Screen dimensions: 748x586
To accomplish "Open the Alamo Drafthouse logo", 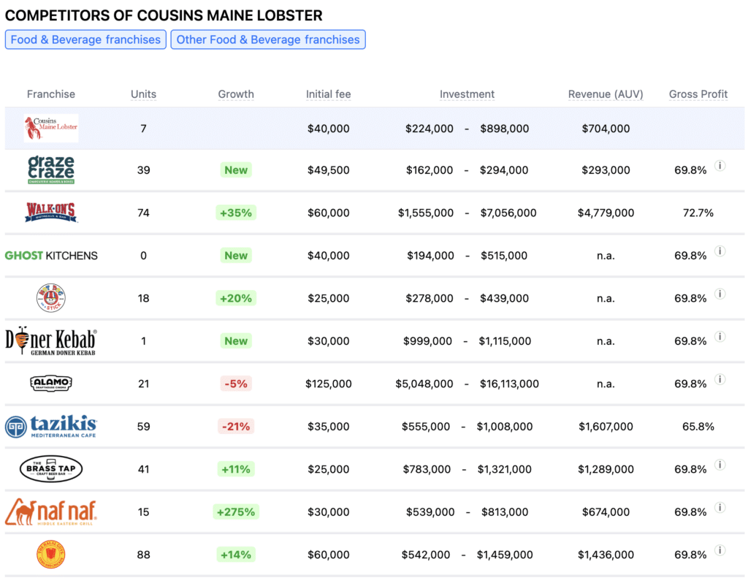I will [51, 383].
